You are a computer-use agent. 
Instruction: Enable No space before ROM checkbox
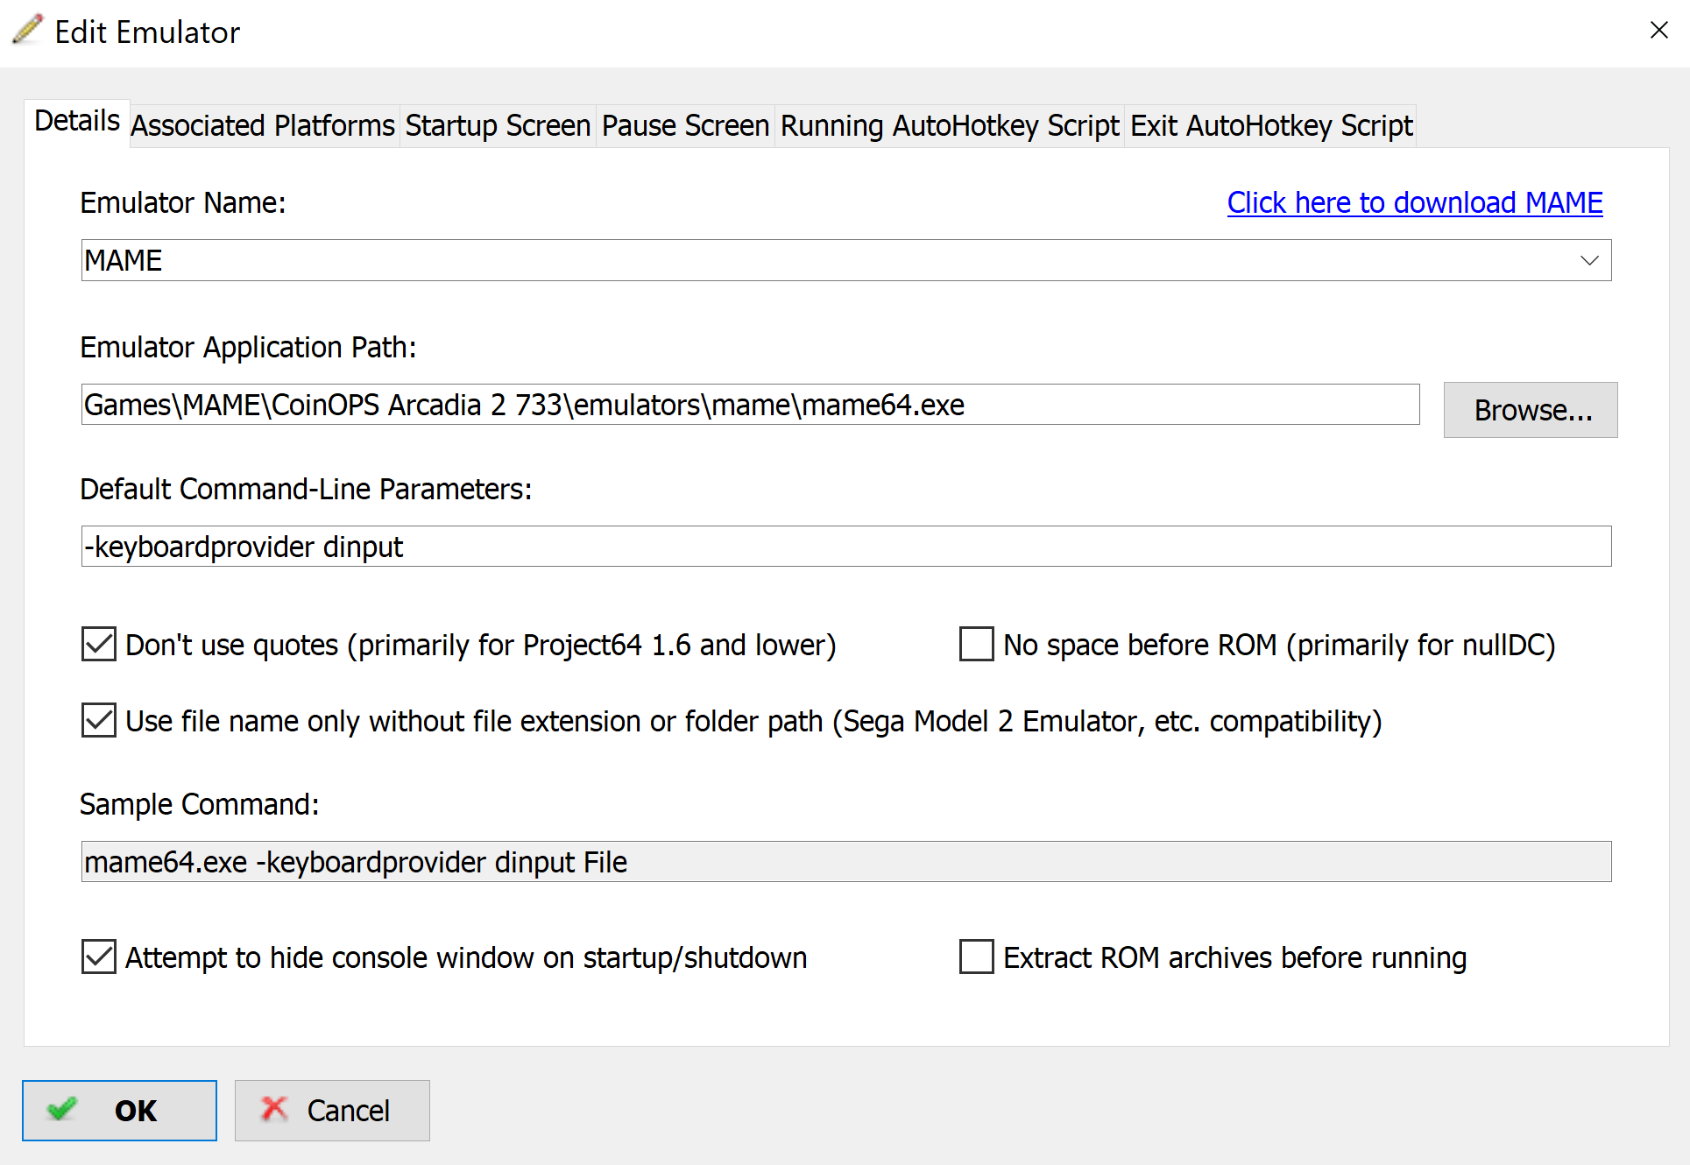(977, 644)
